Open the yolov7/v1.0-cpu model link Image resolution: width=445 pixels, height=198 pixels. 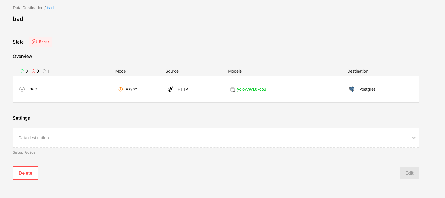pos(251,89)
